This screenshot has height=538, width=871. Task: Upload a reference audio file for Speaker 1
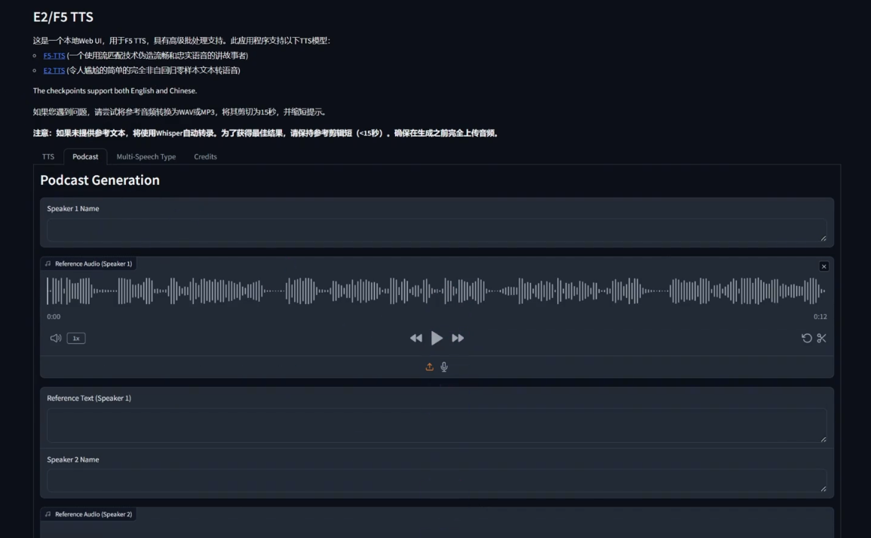pos(429,367)
